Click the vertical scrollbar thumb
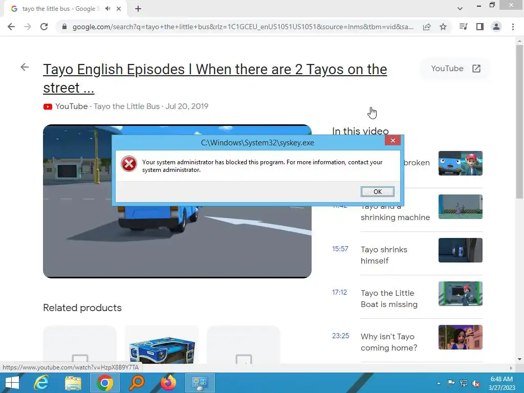 coord(519,122)
